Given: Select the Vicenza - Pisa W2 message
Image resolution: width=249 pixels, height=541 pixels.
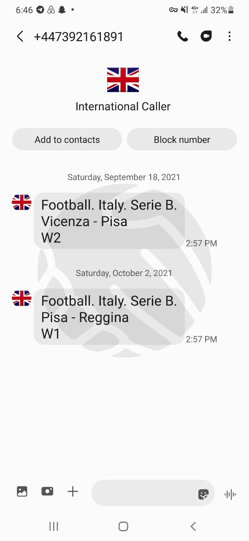Looking at the screenshot, I should pyautogui.click(x=109, y=221).
